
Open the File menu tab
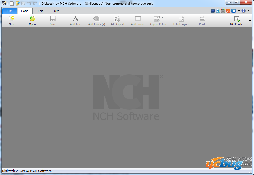pyautogui.click(x=10, y=11)
